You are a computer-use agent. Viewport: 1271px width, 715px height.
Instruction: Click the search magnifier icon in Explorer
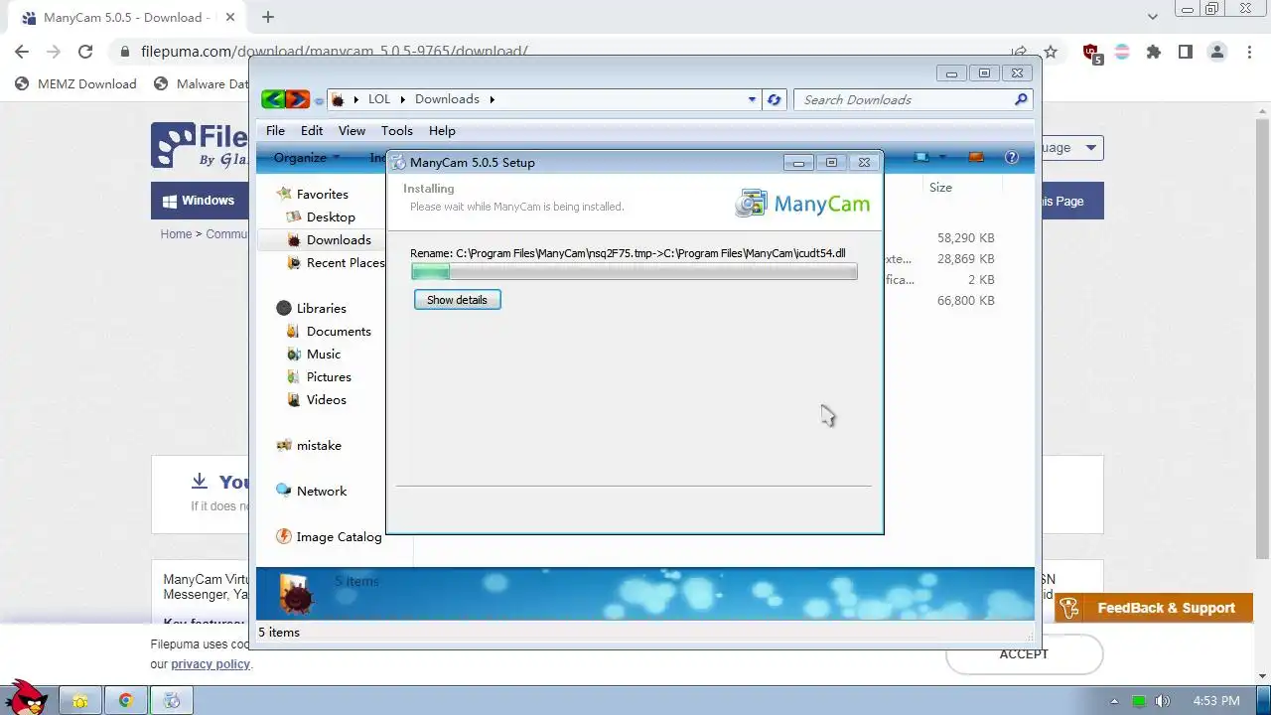(1021, 99)
